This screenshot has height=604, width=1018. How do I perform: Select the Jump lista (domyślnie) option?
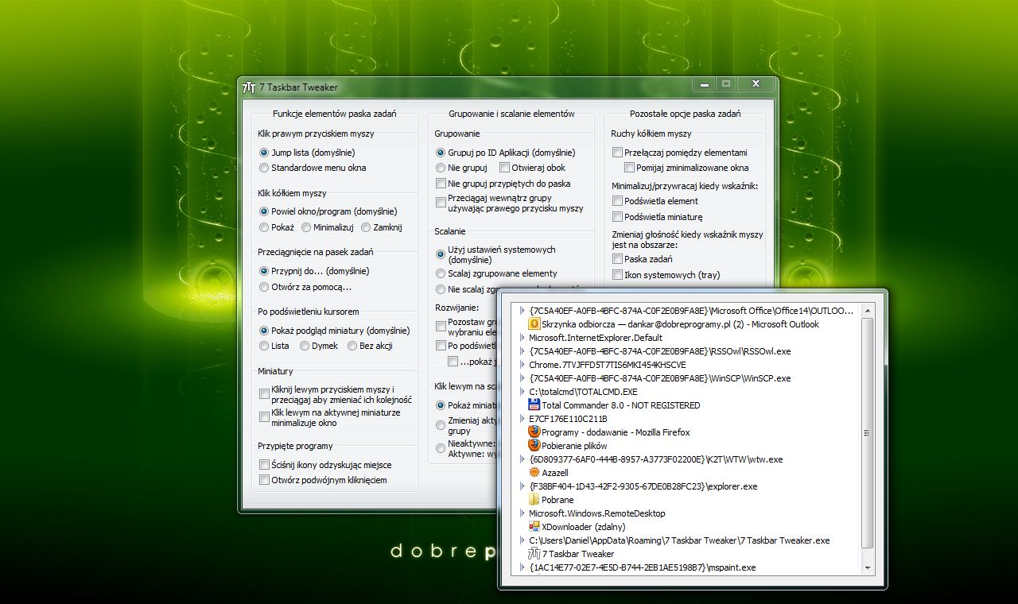[x=264, y=153]
